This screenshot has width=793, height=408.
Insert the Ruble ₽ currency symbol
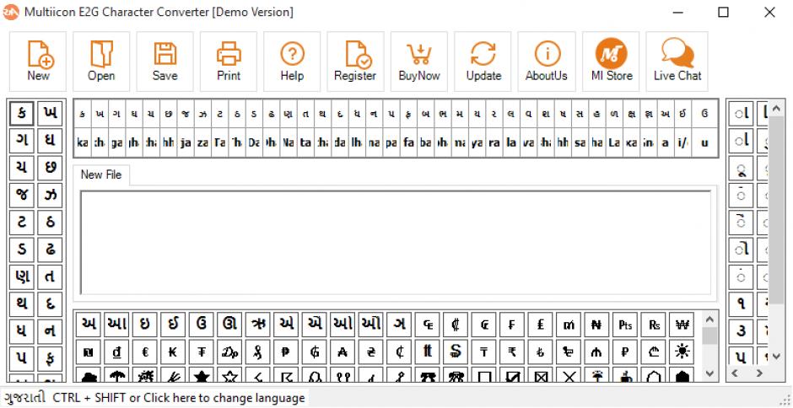point(625,352)
